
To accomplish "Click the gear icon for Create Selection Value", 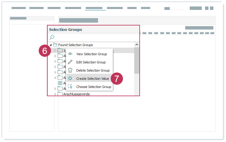I will (x=70, y=79).
